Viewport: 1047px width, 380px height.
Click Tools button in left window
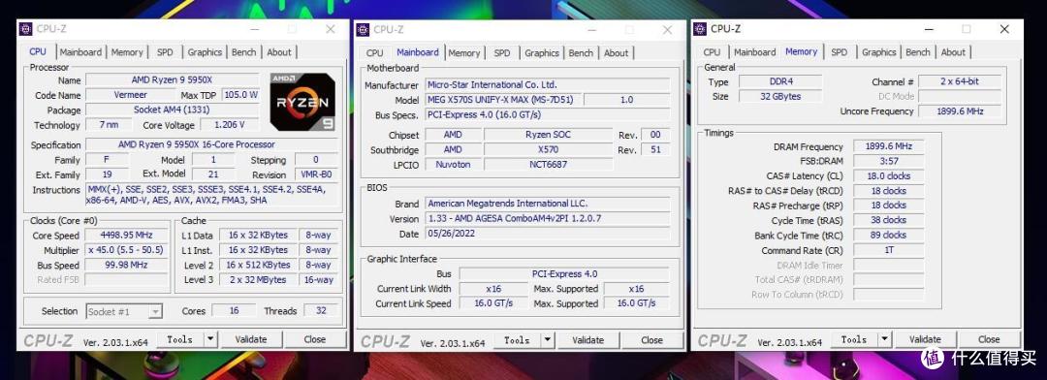click(x=180, y=339)
